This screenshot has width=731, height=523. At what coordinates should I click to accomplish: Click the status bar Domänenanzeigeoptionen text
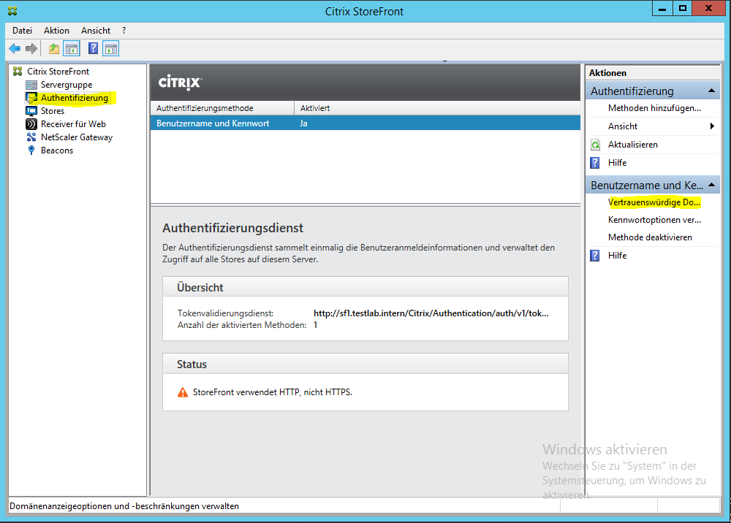tap(124, 506)
